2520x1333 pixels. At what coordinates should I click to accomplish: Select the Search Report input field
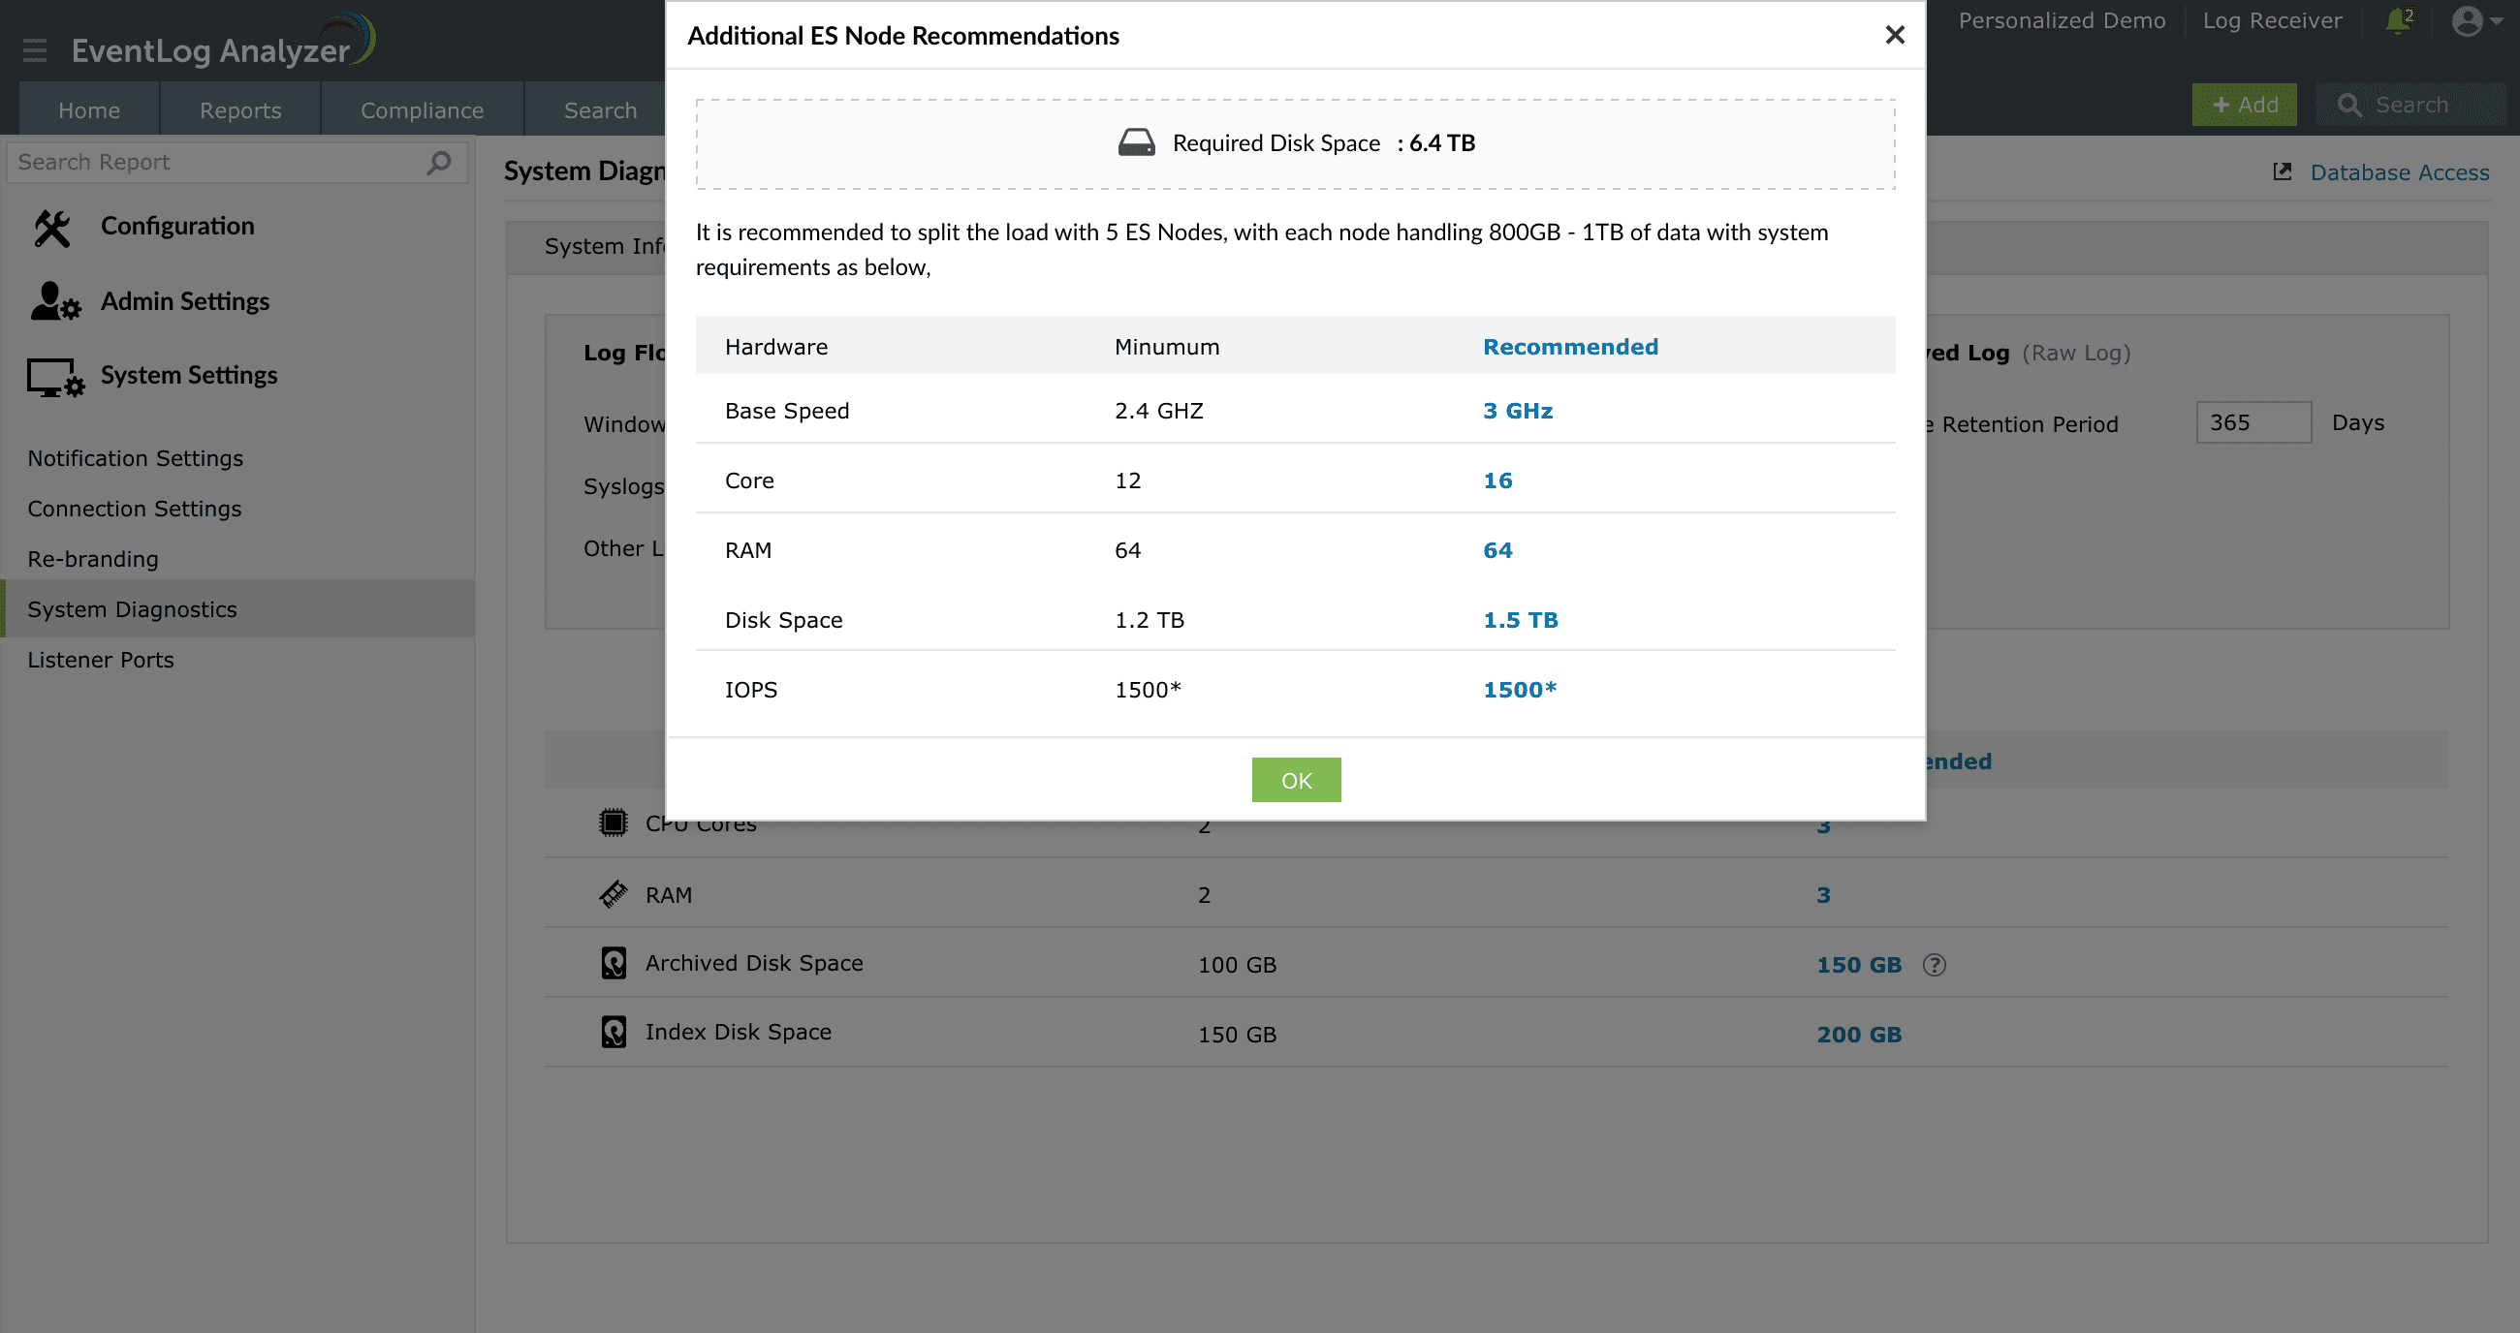point(232,162)
